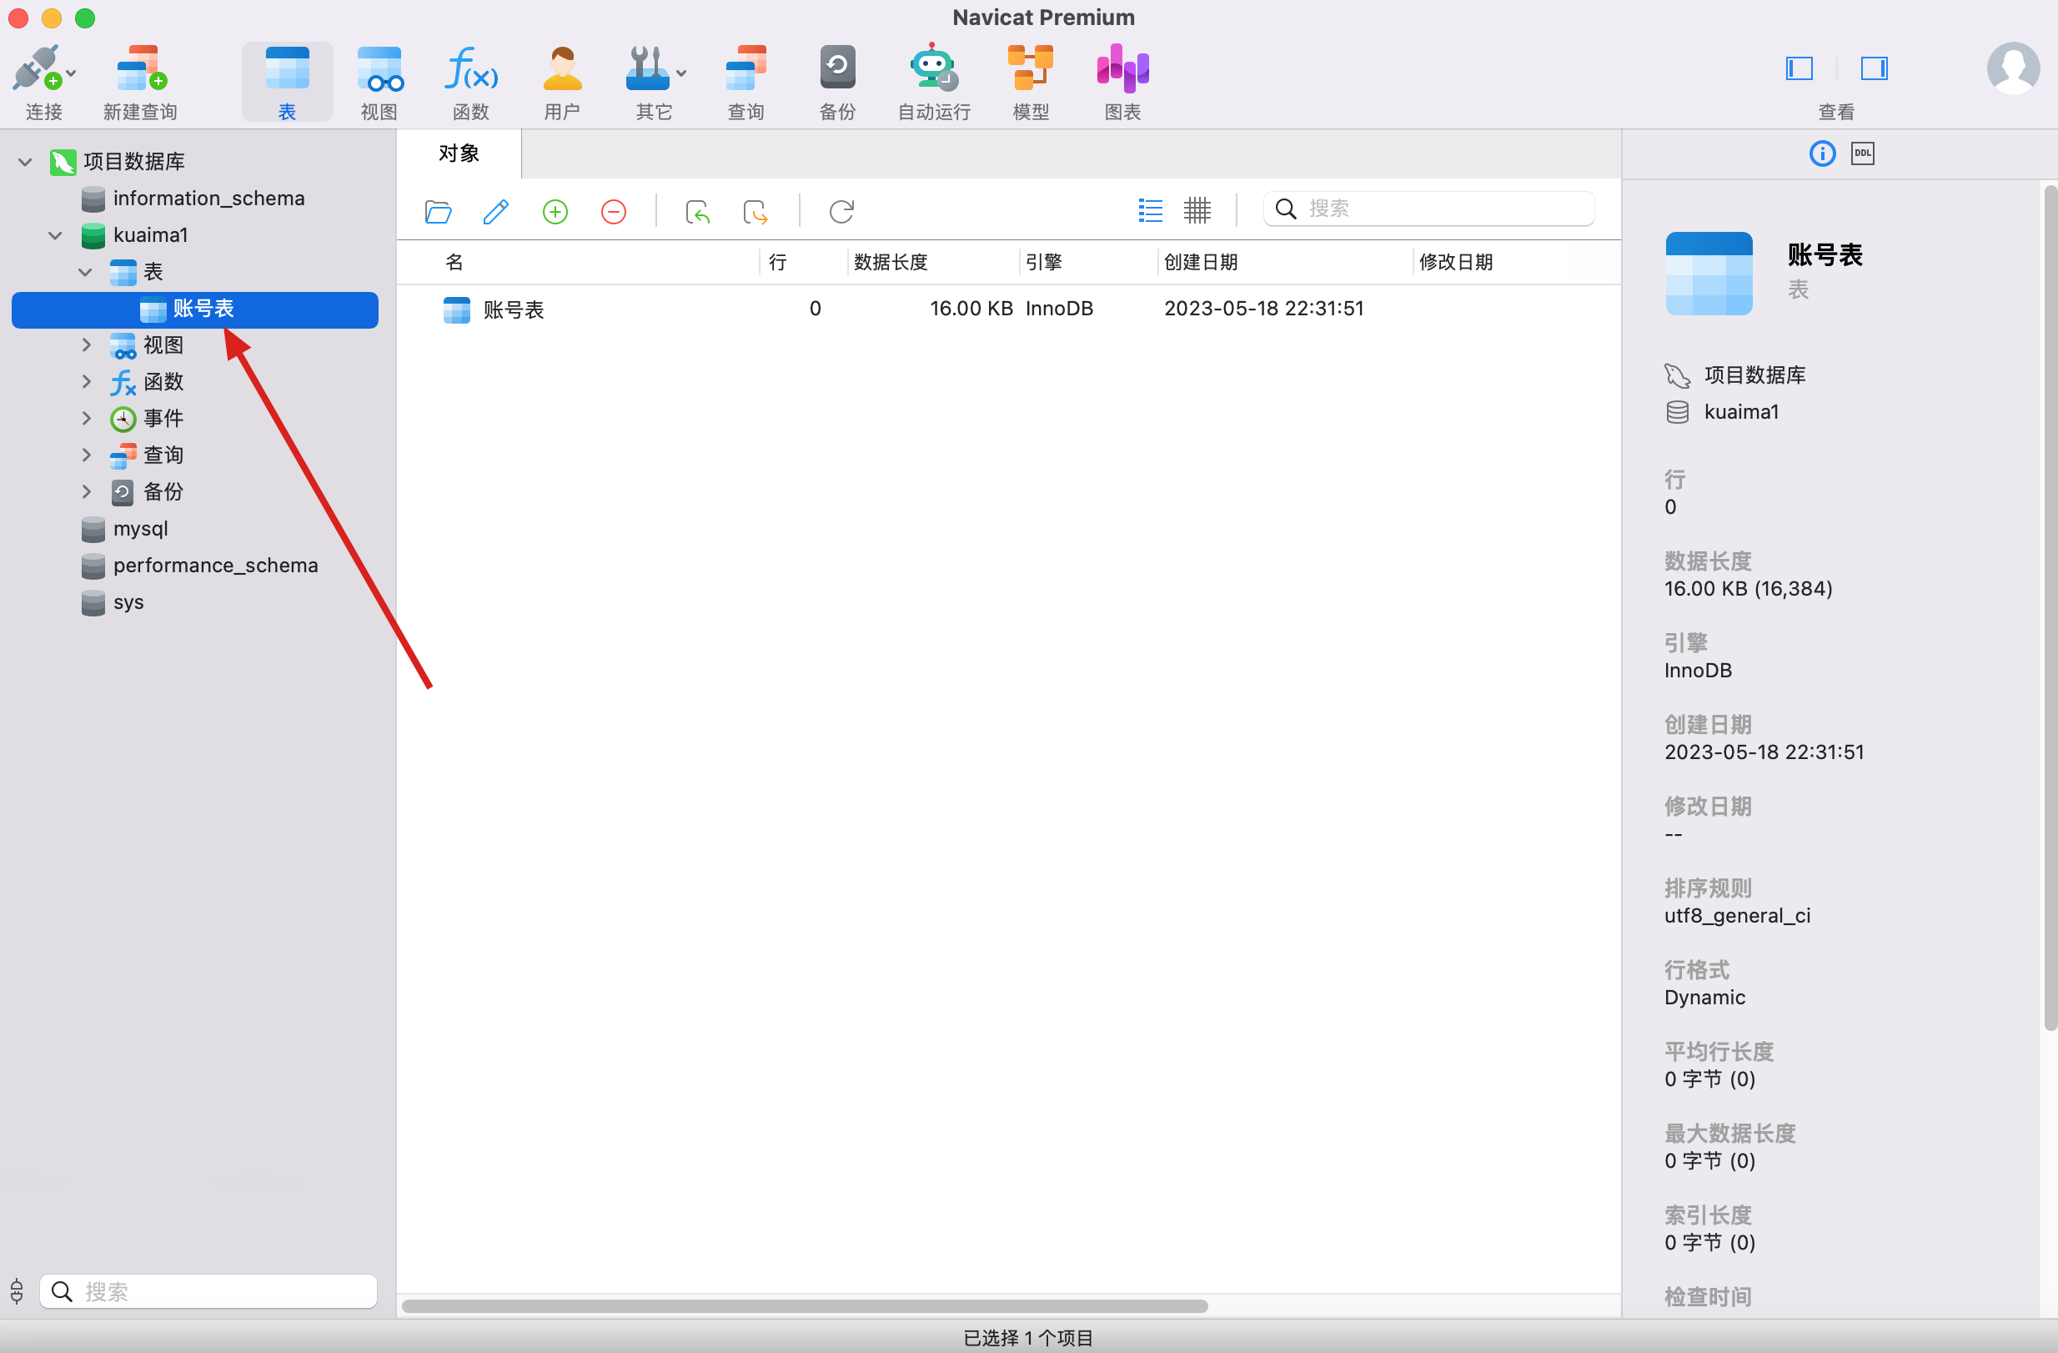This screenshot has width=2058, height=1353.
Task: Click the info panel vertical scrollbar
Action: 2050,607
